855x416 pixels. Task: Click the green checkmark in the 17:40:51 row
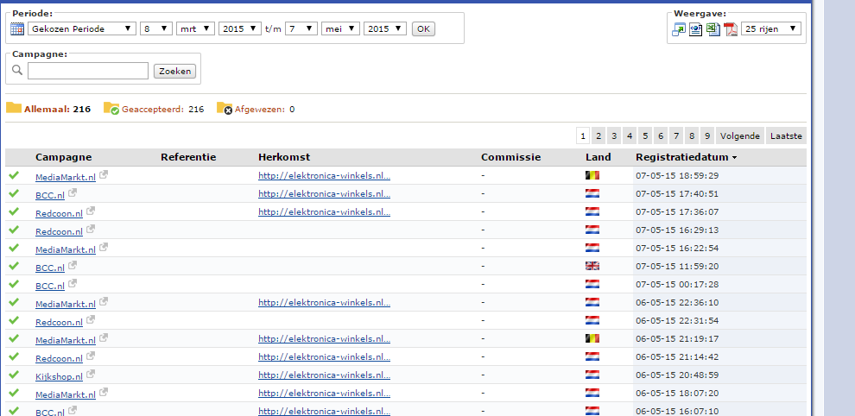(14, 193)
